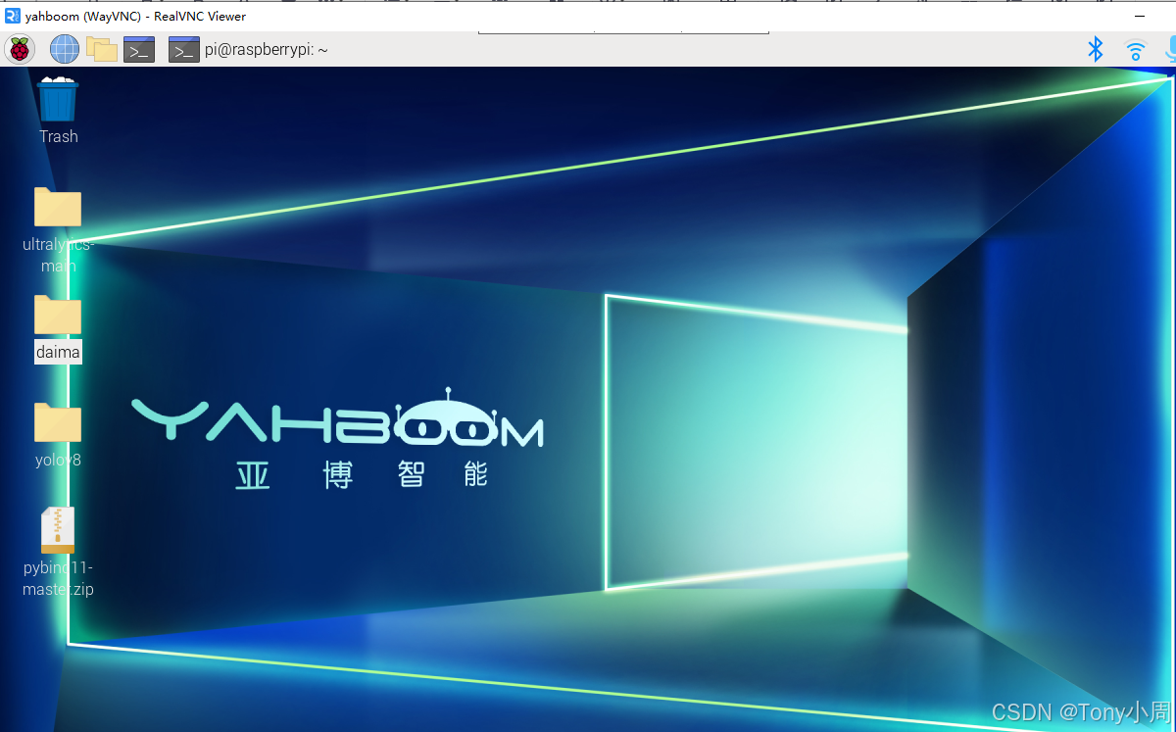
Task: Open the Raspberry Pi applications menu
Action: [20, 49]
